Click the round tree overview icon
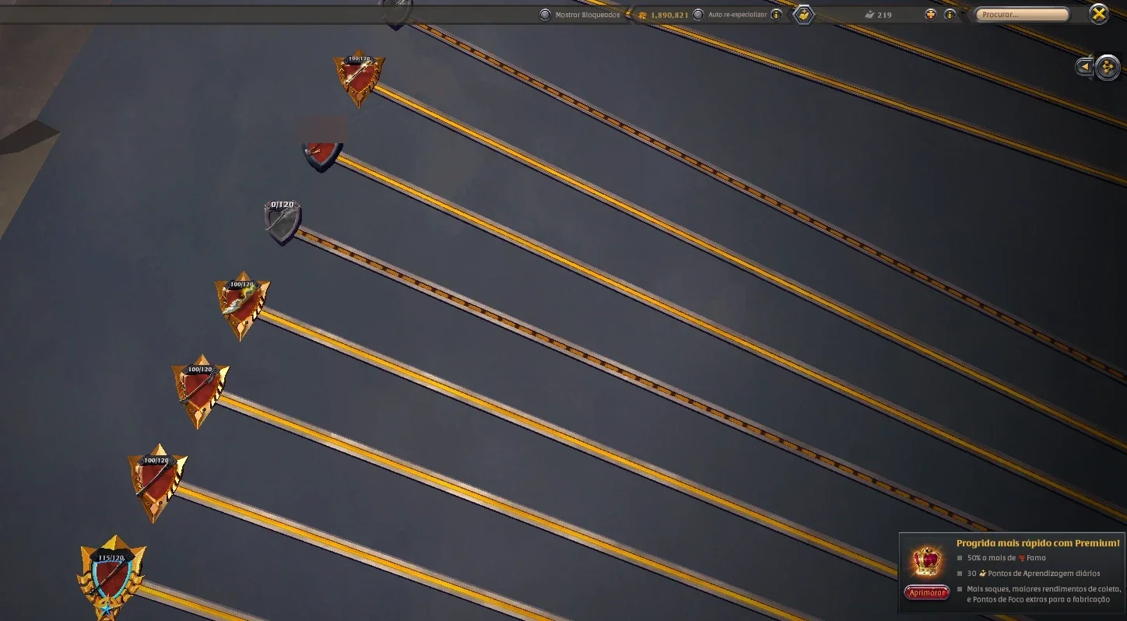 pos(1108,67)
